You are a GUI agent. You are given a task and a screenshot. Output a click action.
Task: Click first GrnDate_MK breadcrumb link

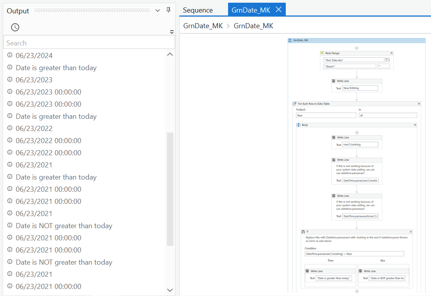coord(203,26)
